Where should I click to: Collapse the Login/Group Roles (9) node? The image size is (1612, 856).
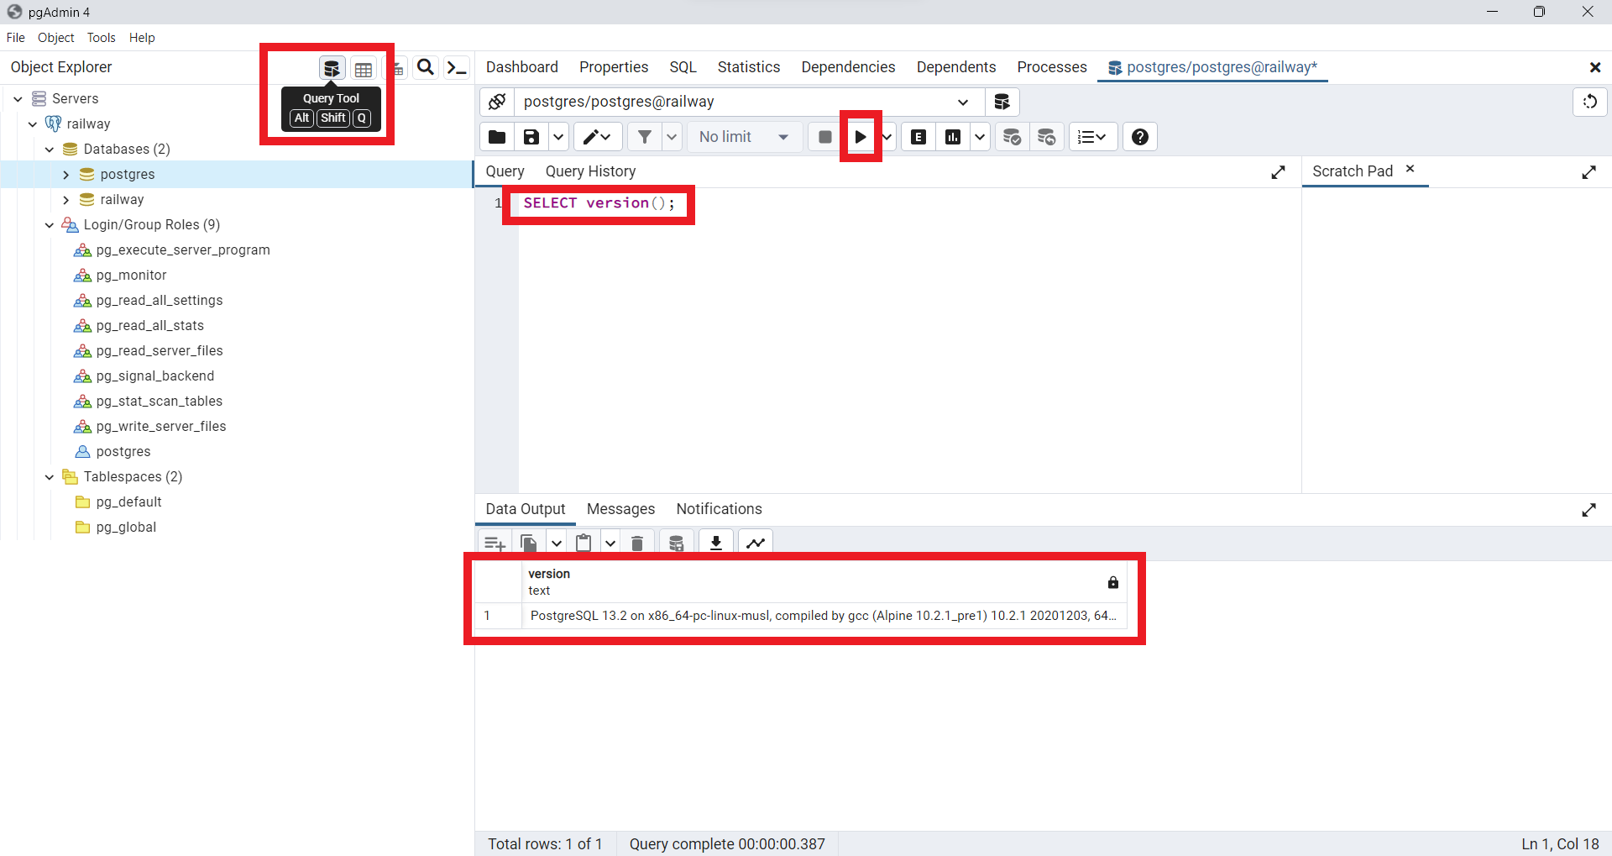[50, 225]
